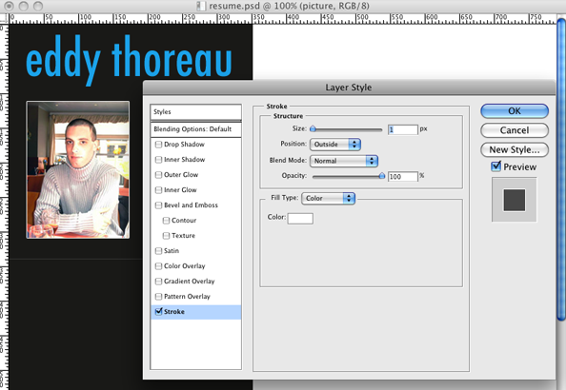566x390 pixels.
Task: Click the Drop Shadow label
Action: coord(184,145)
